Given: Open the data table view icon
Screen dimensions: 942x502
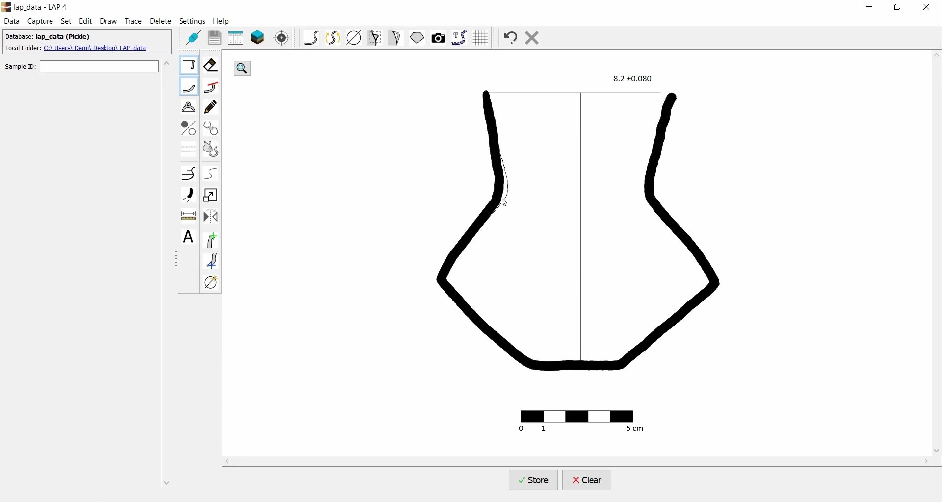Looking at the screenshot, I should coord(236,38).
